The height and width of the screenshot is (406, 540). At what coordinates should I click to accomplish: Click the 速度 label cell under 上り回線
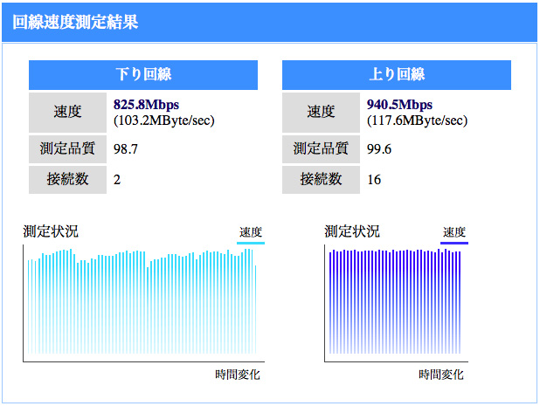pos(321,113)
